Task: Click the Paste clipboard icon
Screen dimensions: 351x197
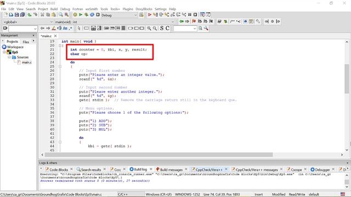Action: coord(54,15)
